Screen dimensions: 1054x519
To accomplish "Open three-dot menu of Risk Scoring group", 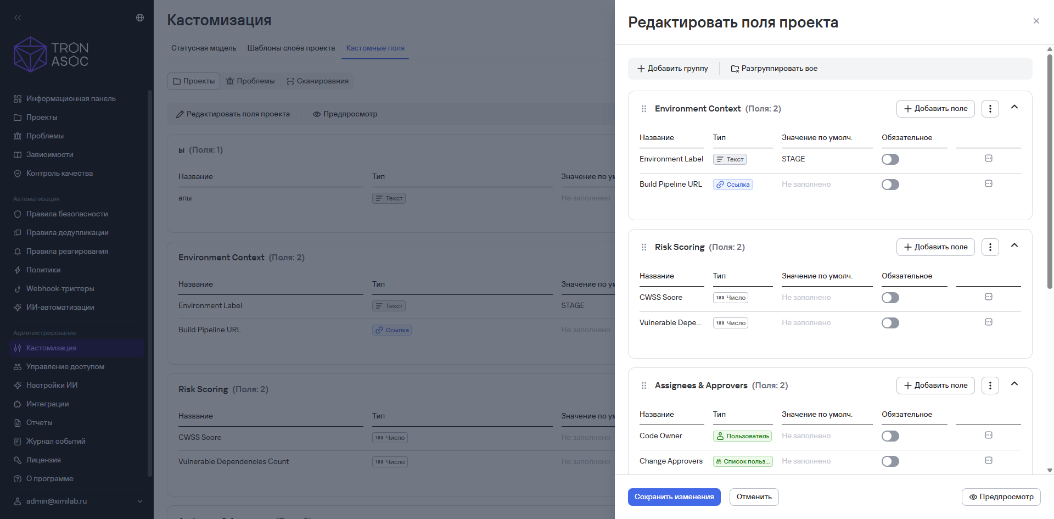I will pyautogui.click(x=990, y=247).
